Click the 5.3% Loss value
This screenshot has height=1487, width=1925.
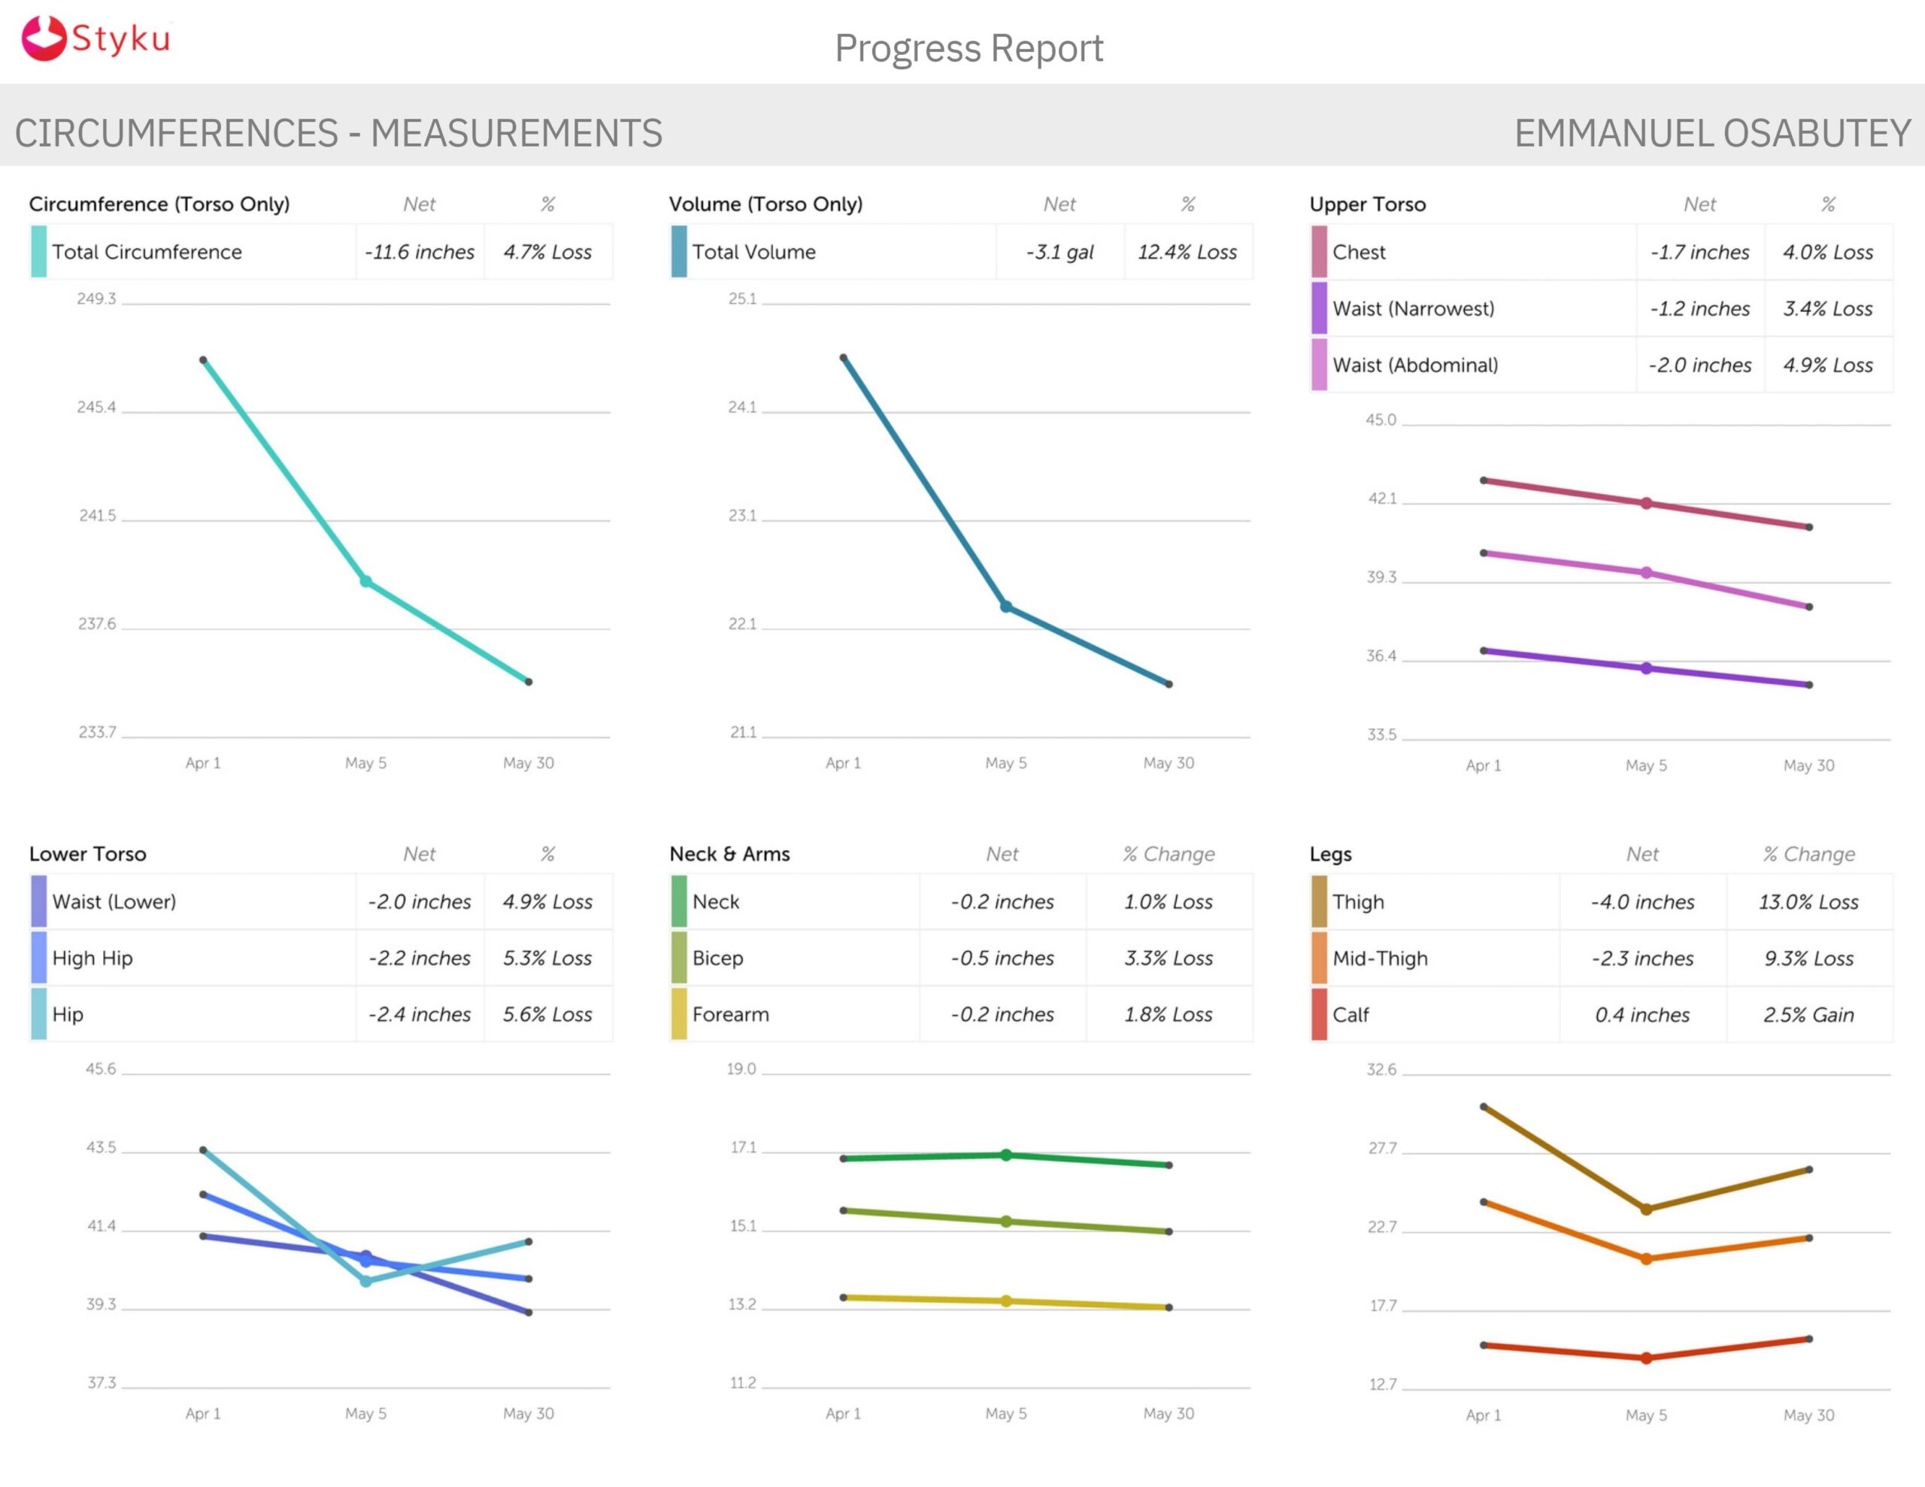point(547,959)
